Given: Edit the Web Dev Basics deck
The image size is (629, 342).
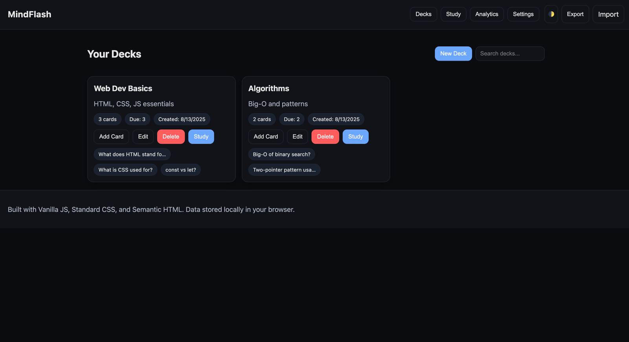Looking at the screenshot, I should coord(143,137).
